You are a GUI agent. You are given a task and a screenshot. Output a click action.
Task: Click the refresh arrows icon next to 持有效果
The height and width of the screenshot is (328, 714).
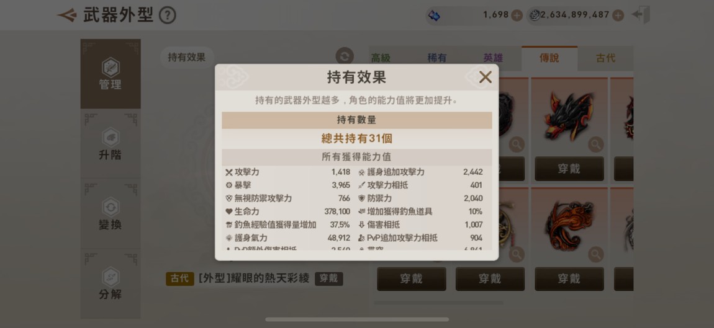[345, 56]
